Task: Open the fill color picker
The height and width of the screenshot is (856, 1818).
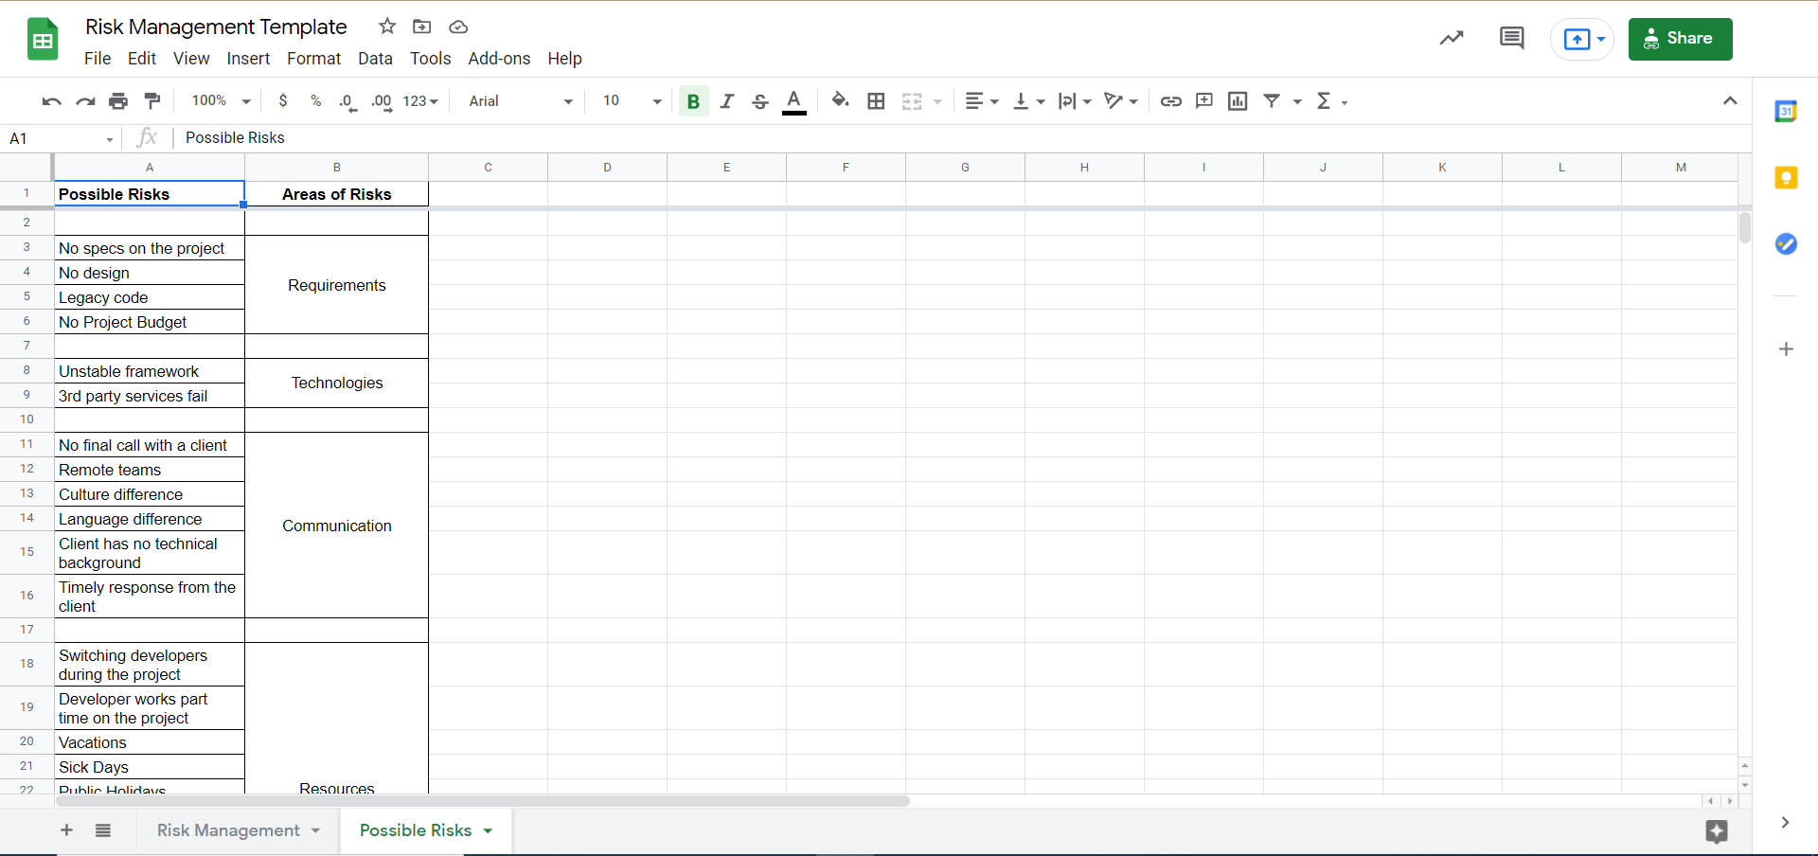Action: (x=840, y=101)
